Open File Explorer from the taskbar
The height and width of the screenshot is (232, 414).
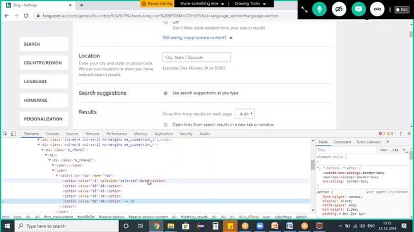(171, 226)
